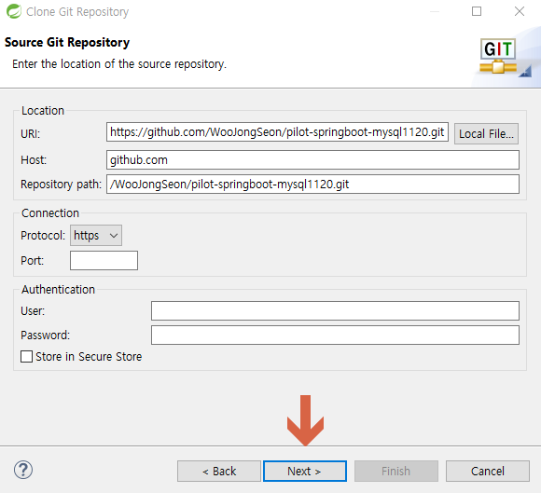Click the 'Repository path:' label

pyautogui.click(x=61, y=185)
